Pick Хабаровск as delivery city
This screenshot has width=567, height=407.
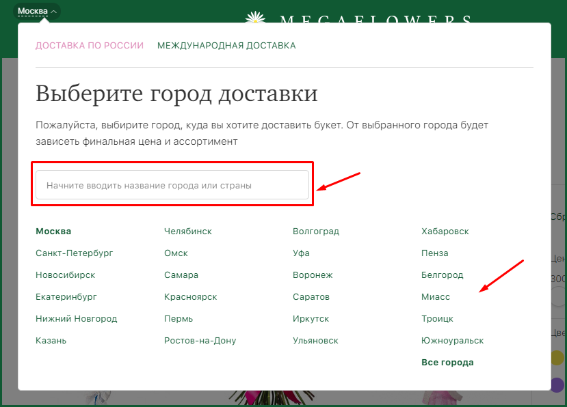445,231
